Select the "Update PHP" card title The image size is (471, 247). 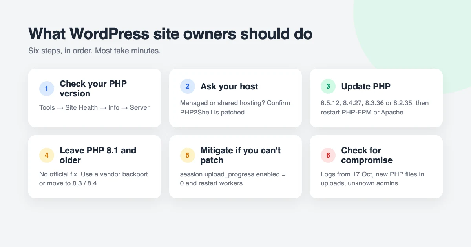366,86
